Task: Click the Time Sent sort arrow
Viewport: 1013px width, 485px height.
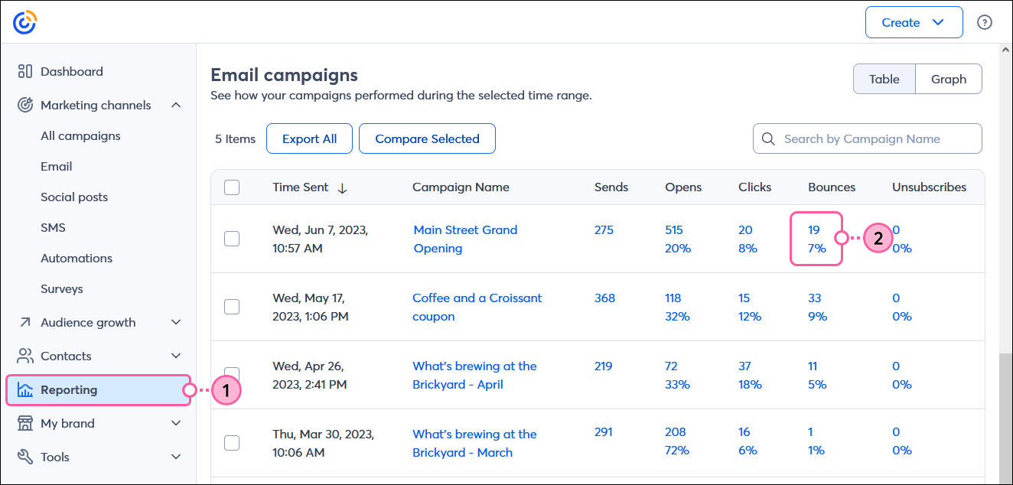Action: (x=342, y=187)
